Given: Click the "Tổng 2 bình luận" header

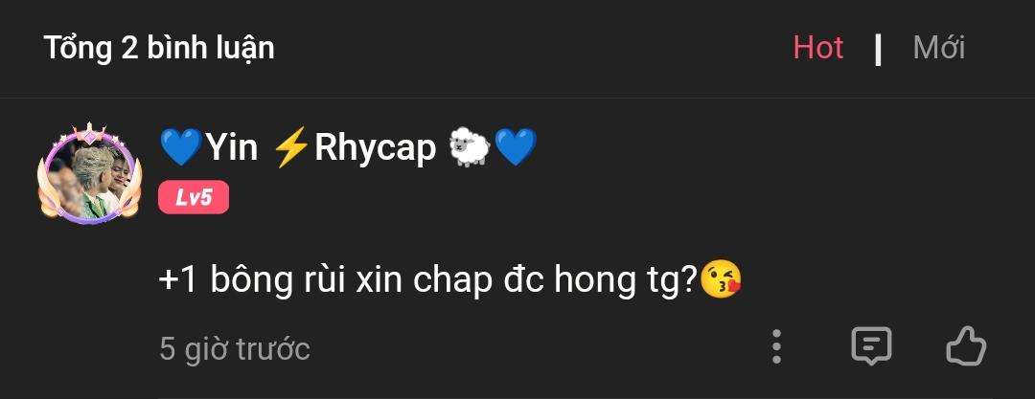Looking at the screenshot, I should coord(159,49).
